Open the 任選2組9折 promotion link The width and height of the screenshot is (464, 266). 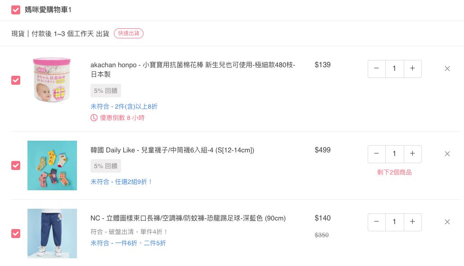pyautogui.click(x=122, y=182)
